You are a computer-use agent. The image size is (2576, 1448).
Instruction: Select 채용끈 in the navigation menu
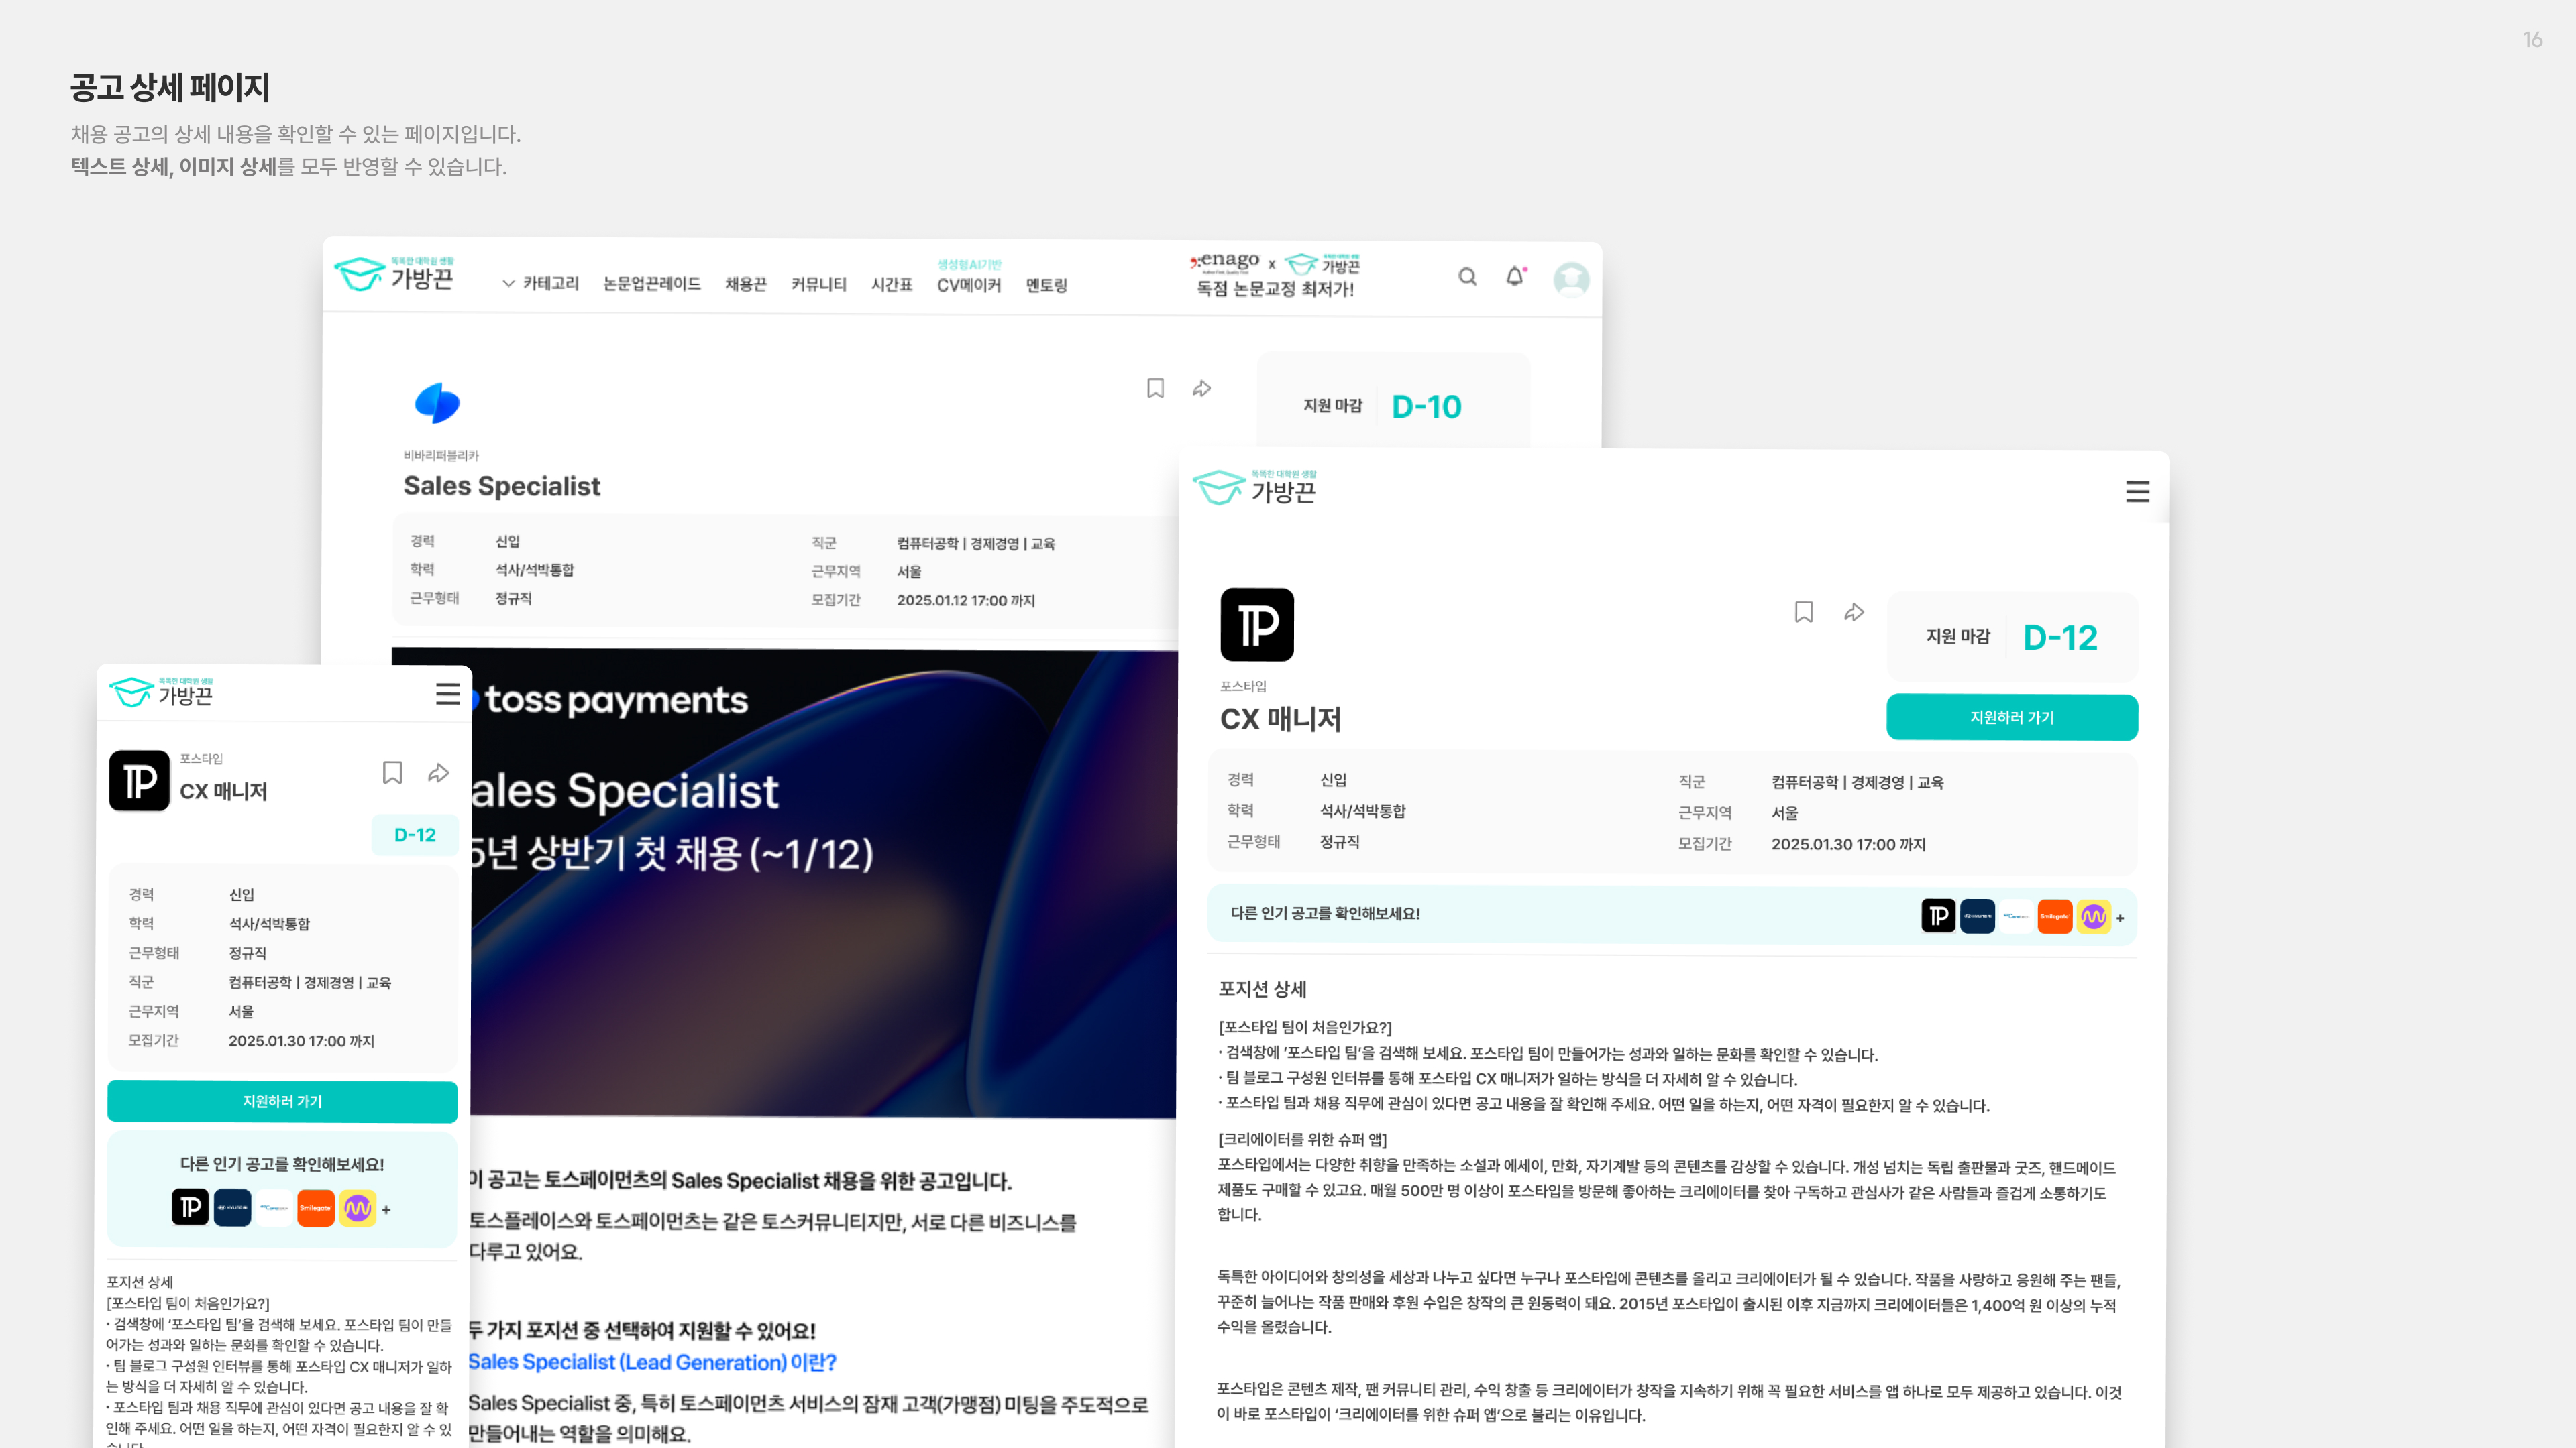point(745,285)
